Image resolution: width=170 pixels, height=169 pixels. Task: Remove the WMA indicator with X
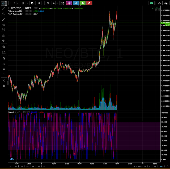pyautogui.click(x=31, y=14)
